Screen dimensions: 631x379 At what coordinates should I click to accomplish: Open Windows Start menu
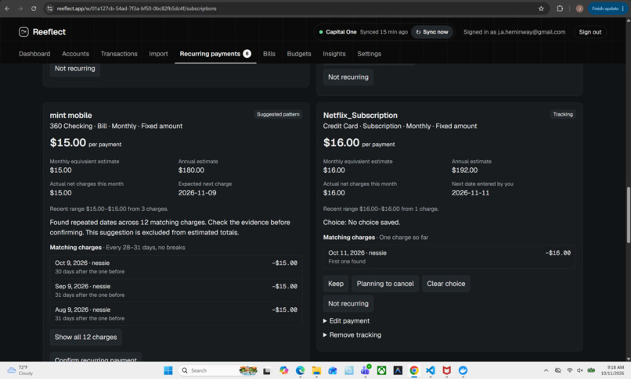[x=168, y=370]
